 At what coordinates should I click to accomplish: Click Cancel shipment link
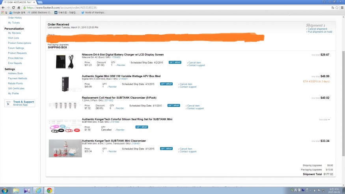click(x=317, y=29)
